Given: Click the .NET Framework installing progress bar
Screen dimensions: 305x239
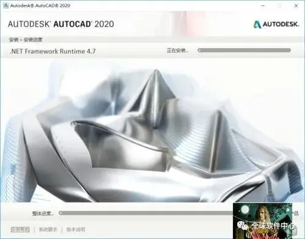Looking at the screenshot, I should (244, 50).
